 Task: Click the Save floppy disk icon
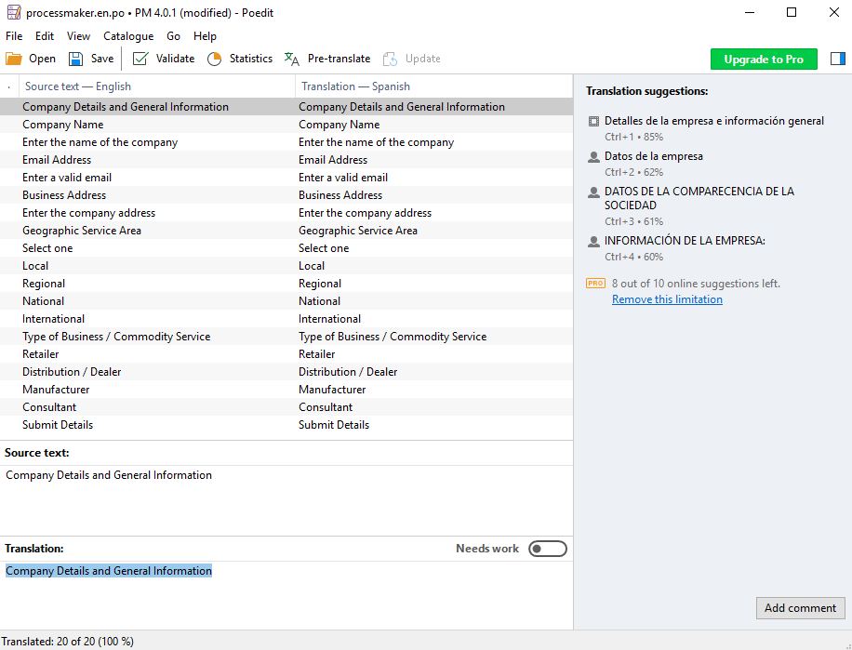(75, 59)
